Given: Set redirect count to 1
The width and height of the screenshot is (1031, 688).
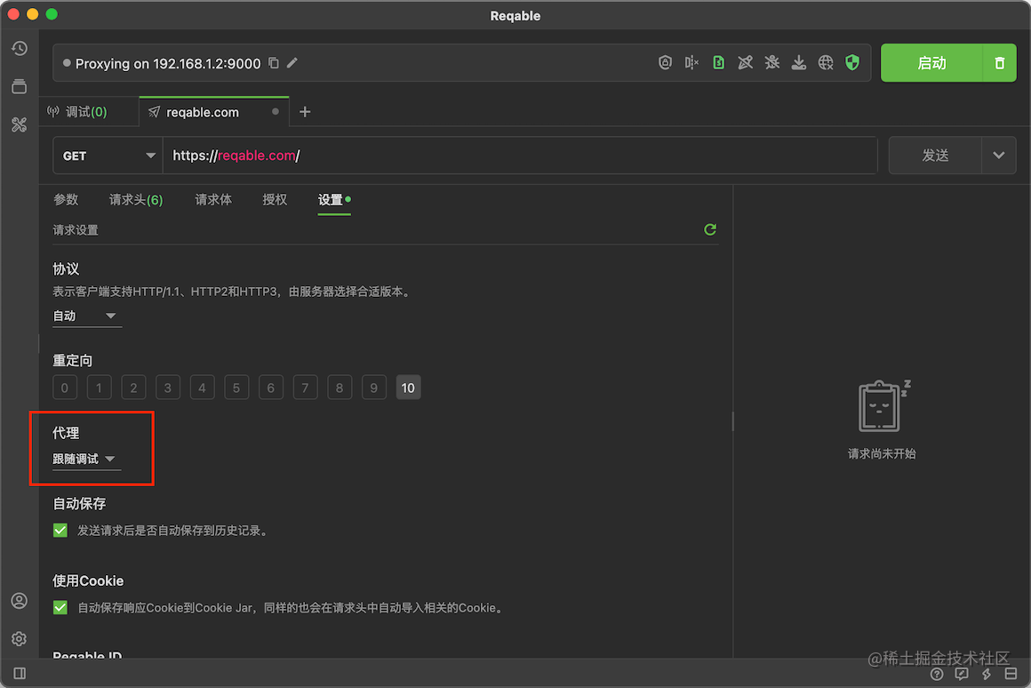Looking at the screenshot, I should pos(100,388).
